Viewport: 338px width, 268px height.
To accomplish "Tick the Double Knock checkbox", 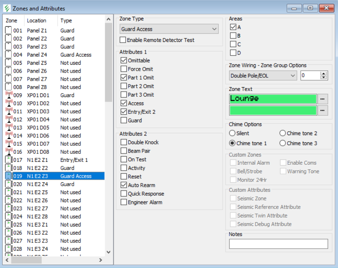I will coord(124,142).
